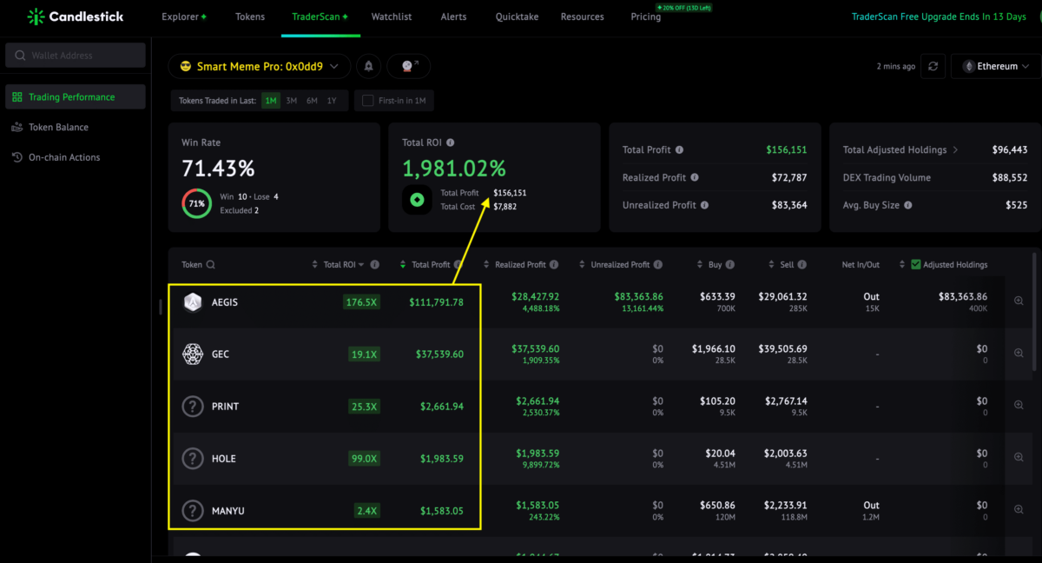Select the 6M time range
Screen dimensions: 1042x563
pos(312,101)
